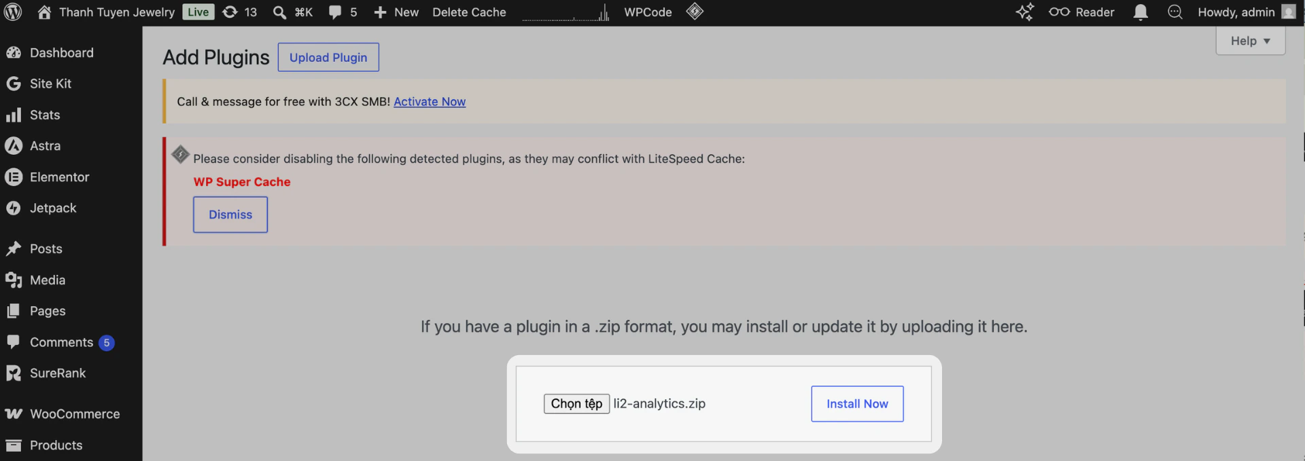Dismiss the LiteSpeed Cache conflict notice
The width and height of the screenshot is (1305, 461).
230,215
